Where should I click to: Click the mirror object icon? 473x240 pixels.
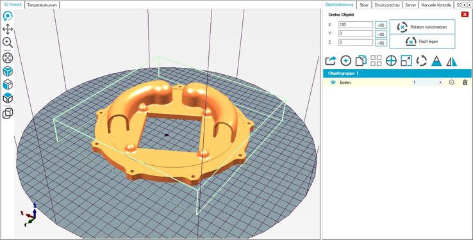coord(452,61)
